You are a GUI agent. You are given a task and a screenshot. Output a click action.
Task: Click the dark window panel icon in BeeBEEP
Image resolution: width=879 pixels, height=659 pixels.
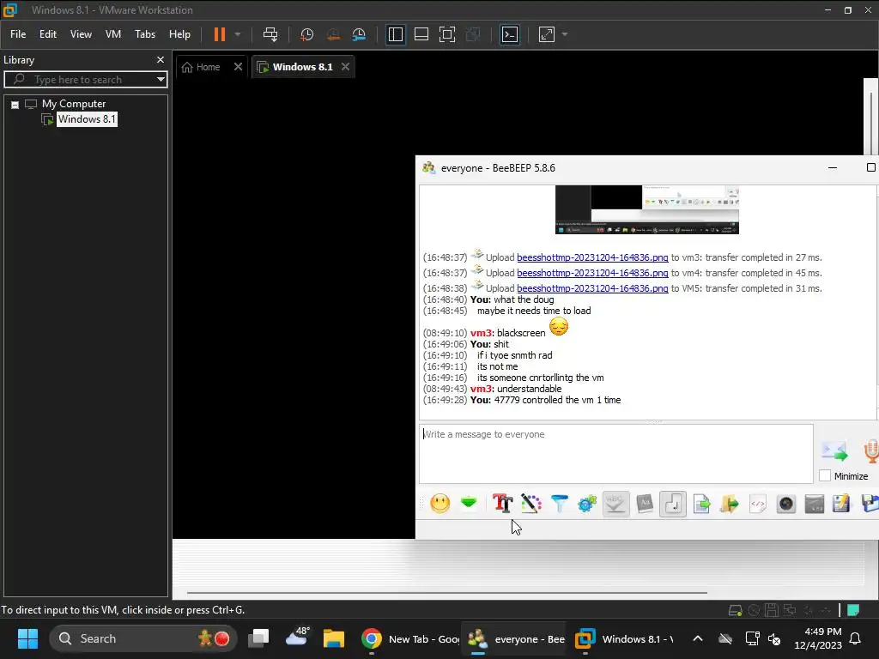[814, 503]
